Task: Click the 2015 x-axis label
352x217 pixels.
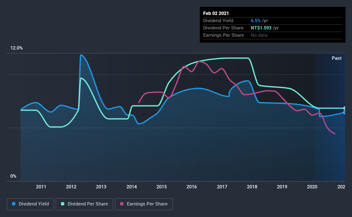Action: pos(162,187)
